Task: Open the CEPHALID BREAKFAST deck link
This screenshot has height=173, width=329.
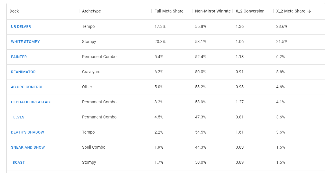Action: (32, 102)
